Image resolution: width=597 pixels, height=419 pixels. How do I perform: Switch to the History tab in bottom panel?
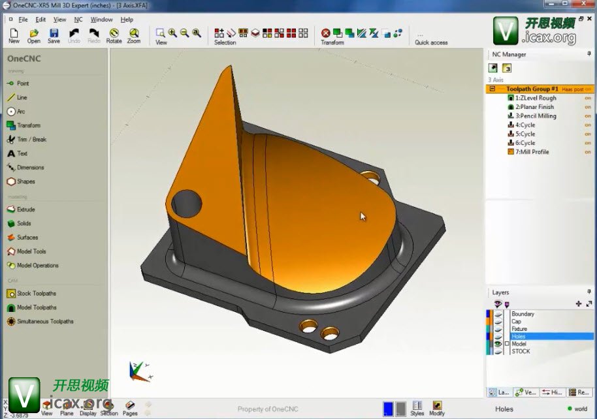[555, 392]
